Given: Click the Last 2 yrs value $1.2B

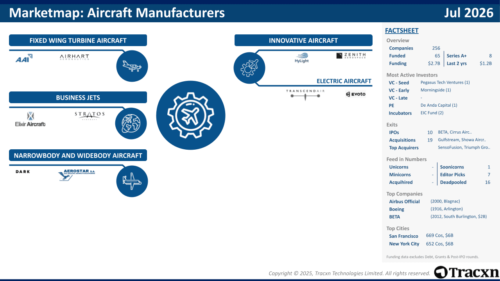Looking at the screenshot, I should pos(486,63).
